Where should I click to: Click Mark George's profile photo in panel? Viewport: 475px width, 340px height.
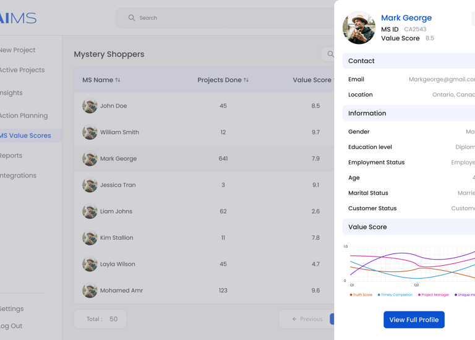click(x=359, y=28)
